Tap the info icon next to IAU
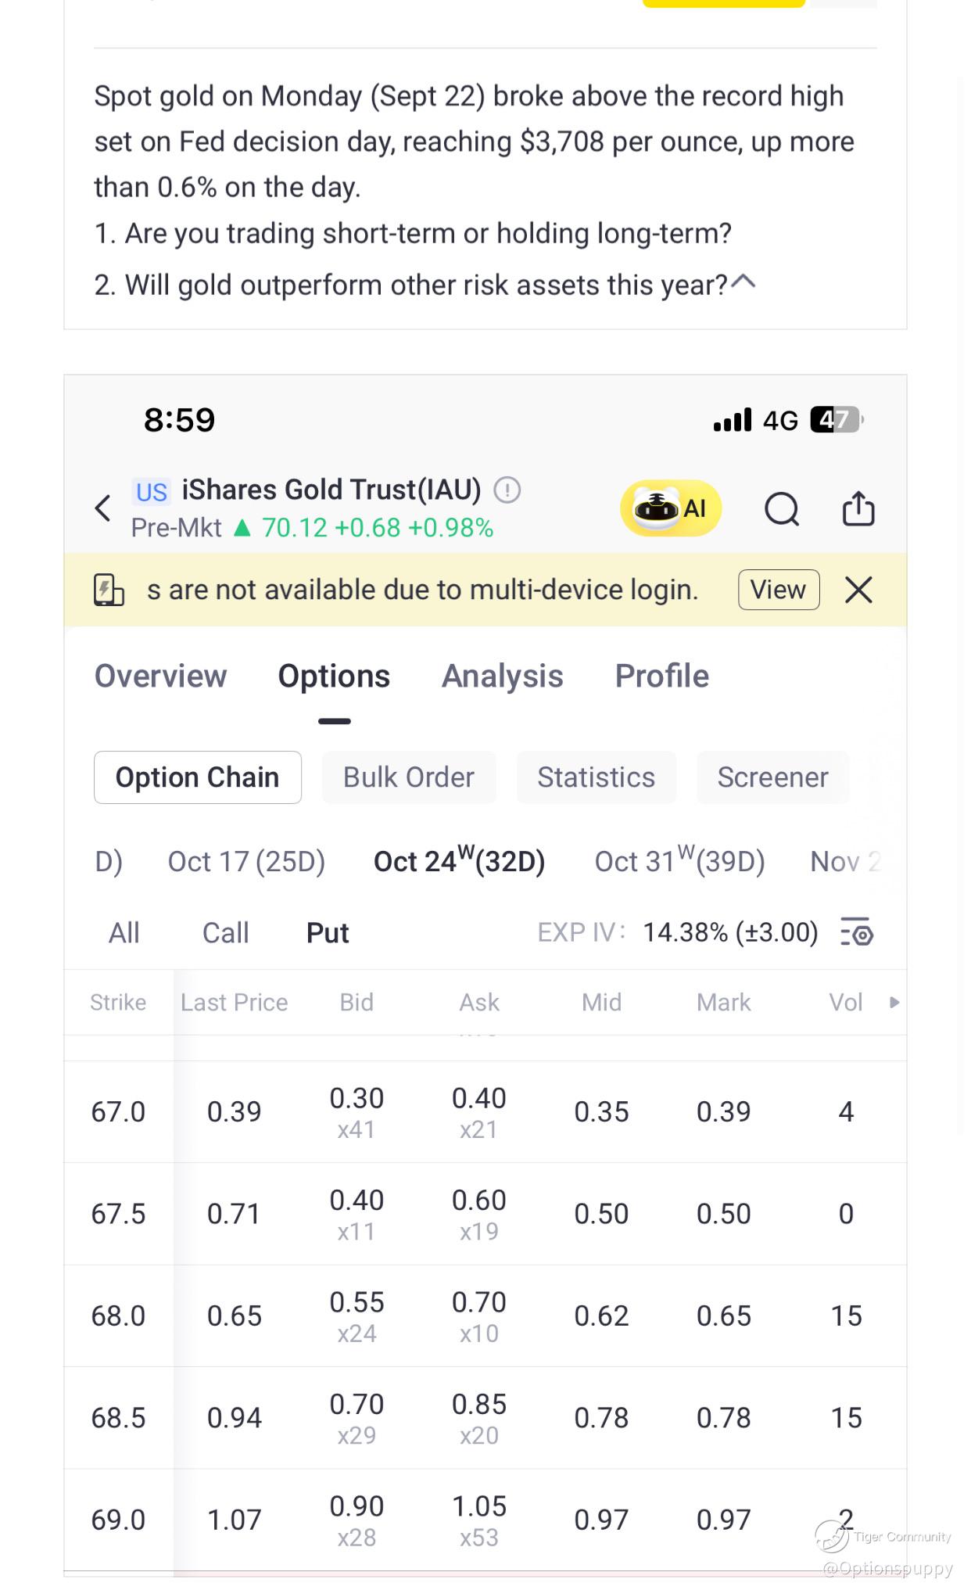This screenshot has width=971, height=1590. 507,490
